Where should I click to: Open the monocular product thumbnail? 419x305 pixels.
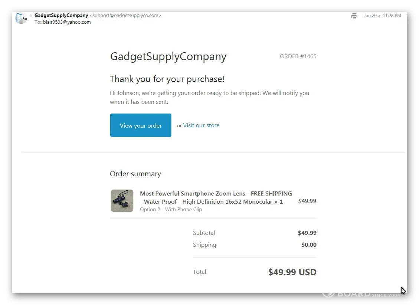[x=122, y=201]
